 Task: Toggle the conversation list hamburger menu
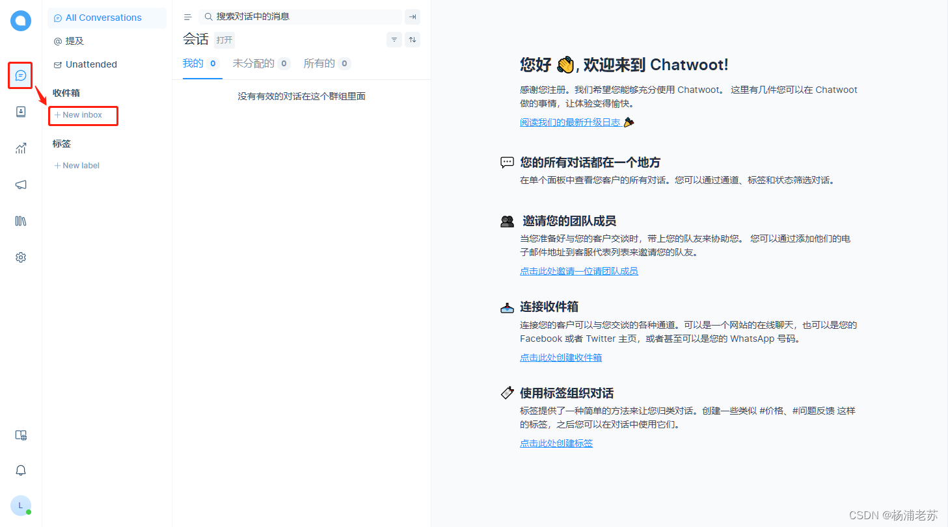point(188,17)
